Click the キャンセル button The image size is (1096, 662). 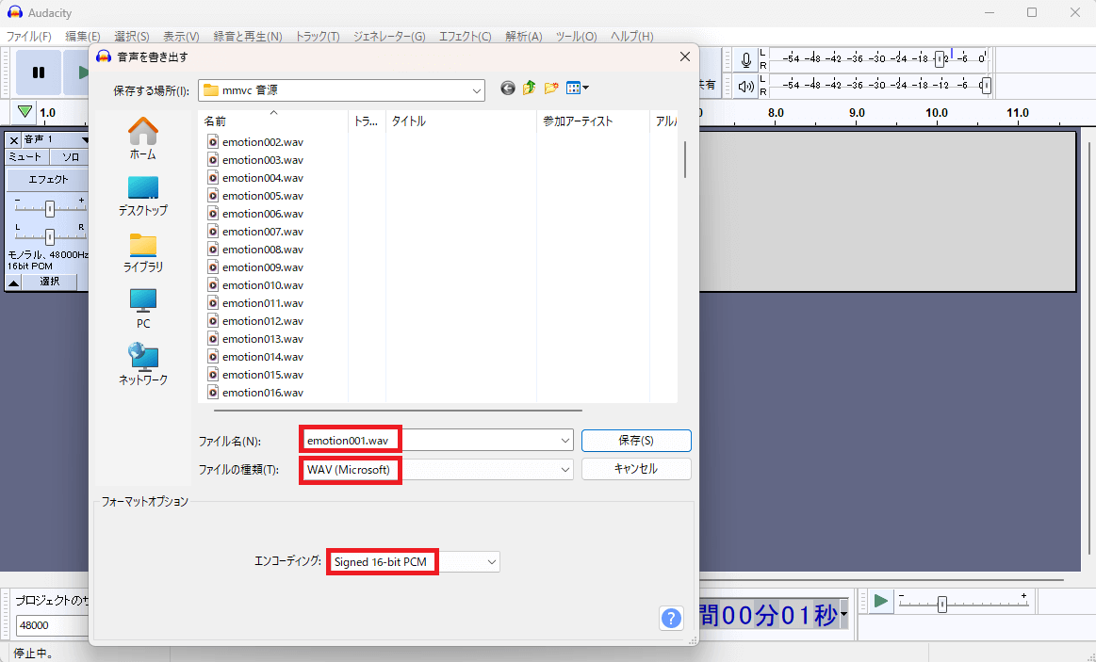pyautogui.click(x=636, y=469)
